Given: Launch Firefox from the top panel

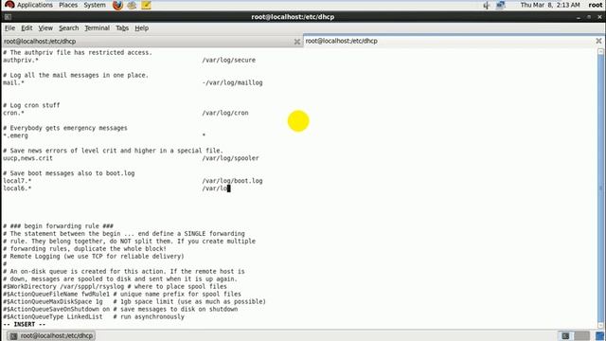Looking at the screenshot, I should coord(117,5).
